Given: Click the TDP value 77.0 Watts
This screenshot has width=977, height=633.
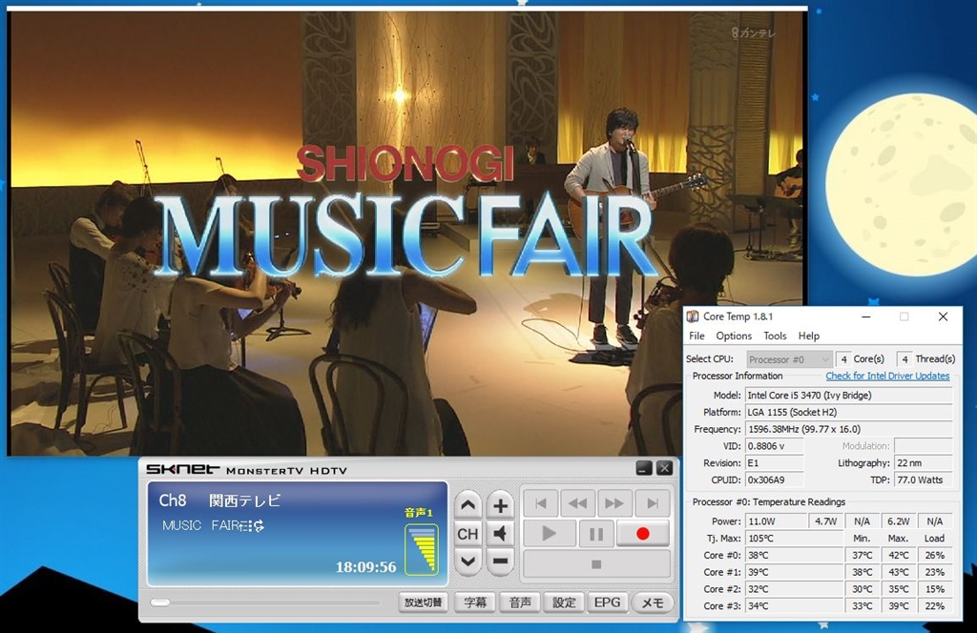Looking at the screenshot, I should 924,480.
